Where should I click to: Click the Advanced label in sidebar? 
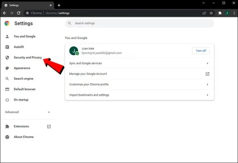click(12, 112)
